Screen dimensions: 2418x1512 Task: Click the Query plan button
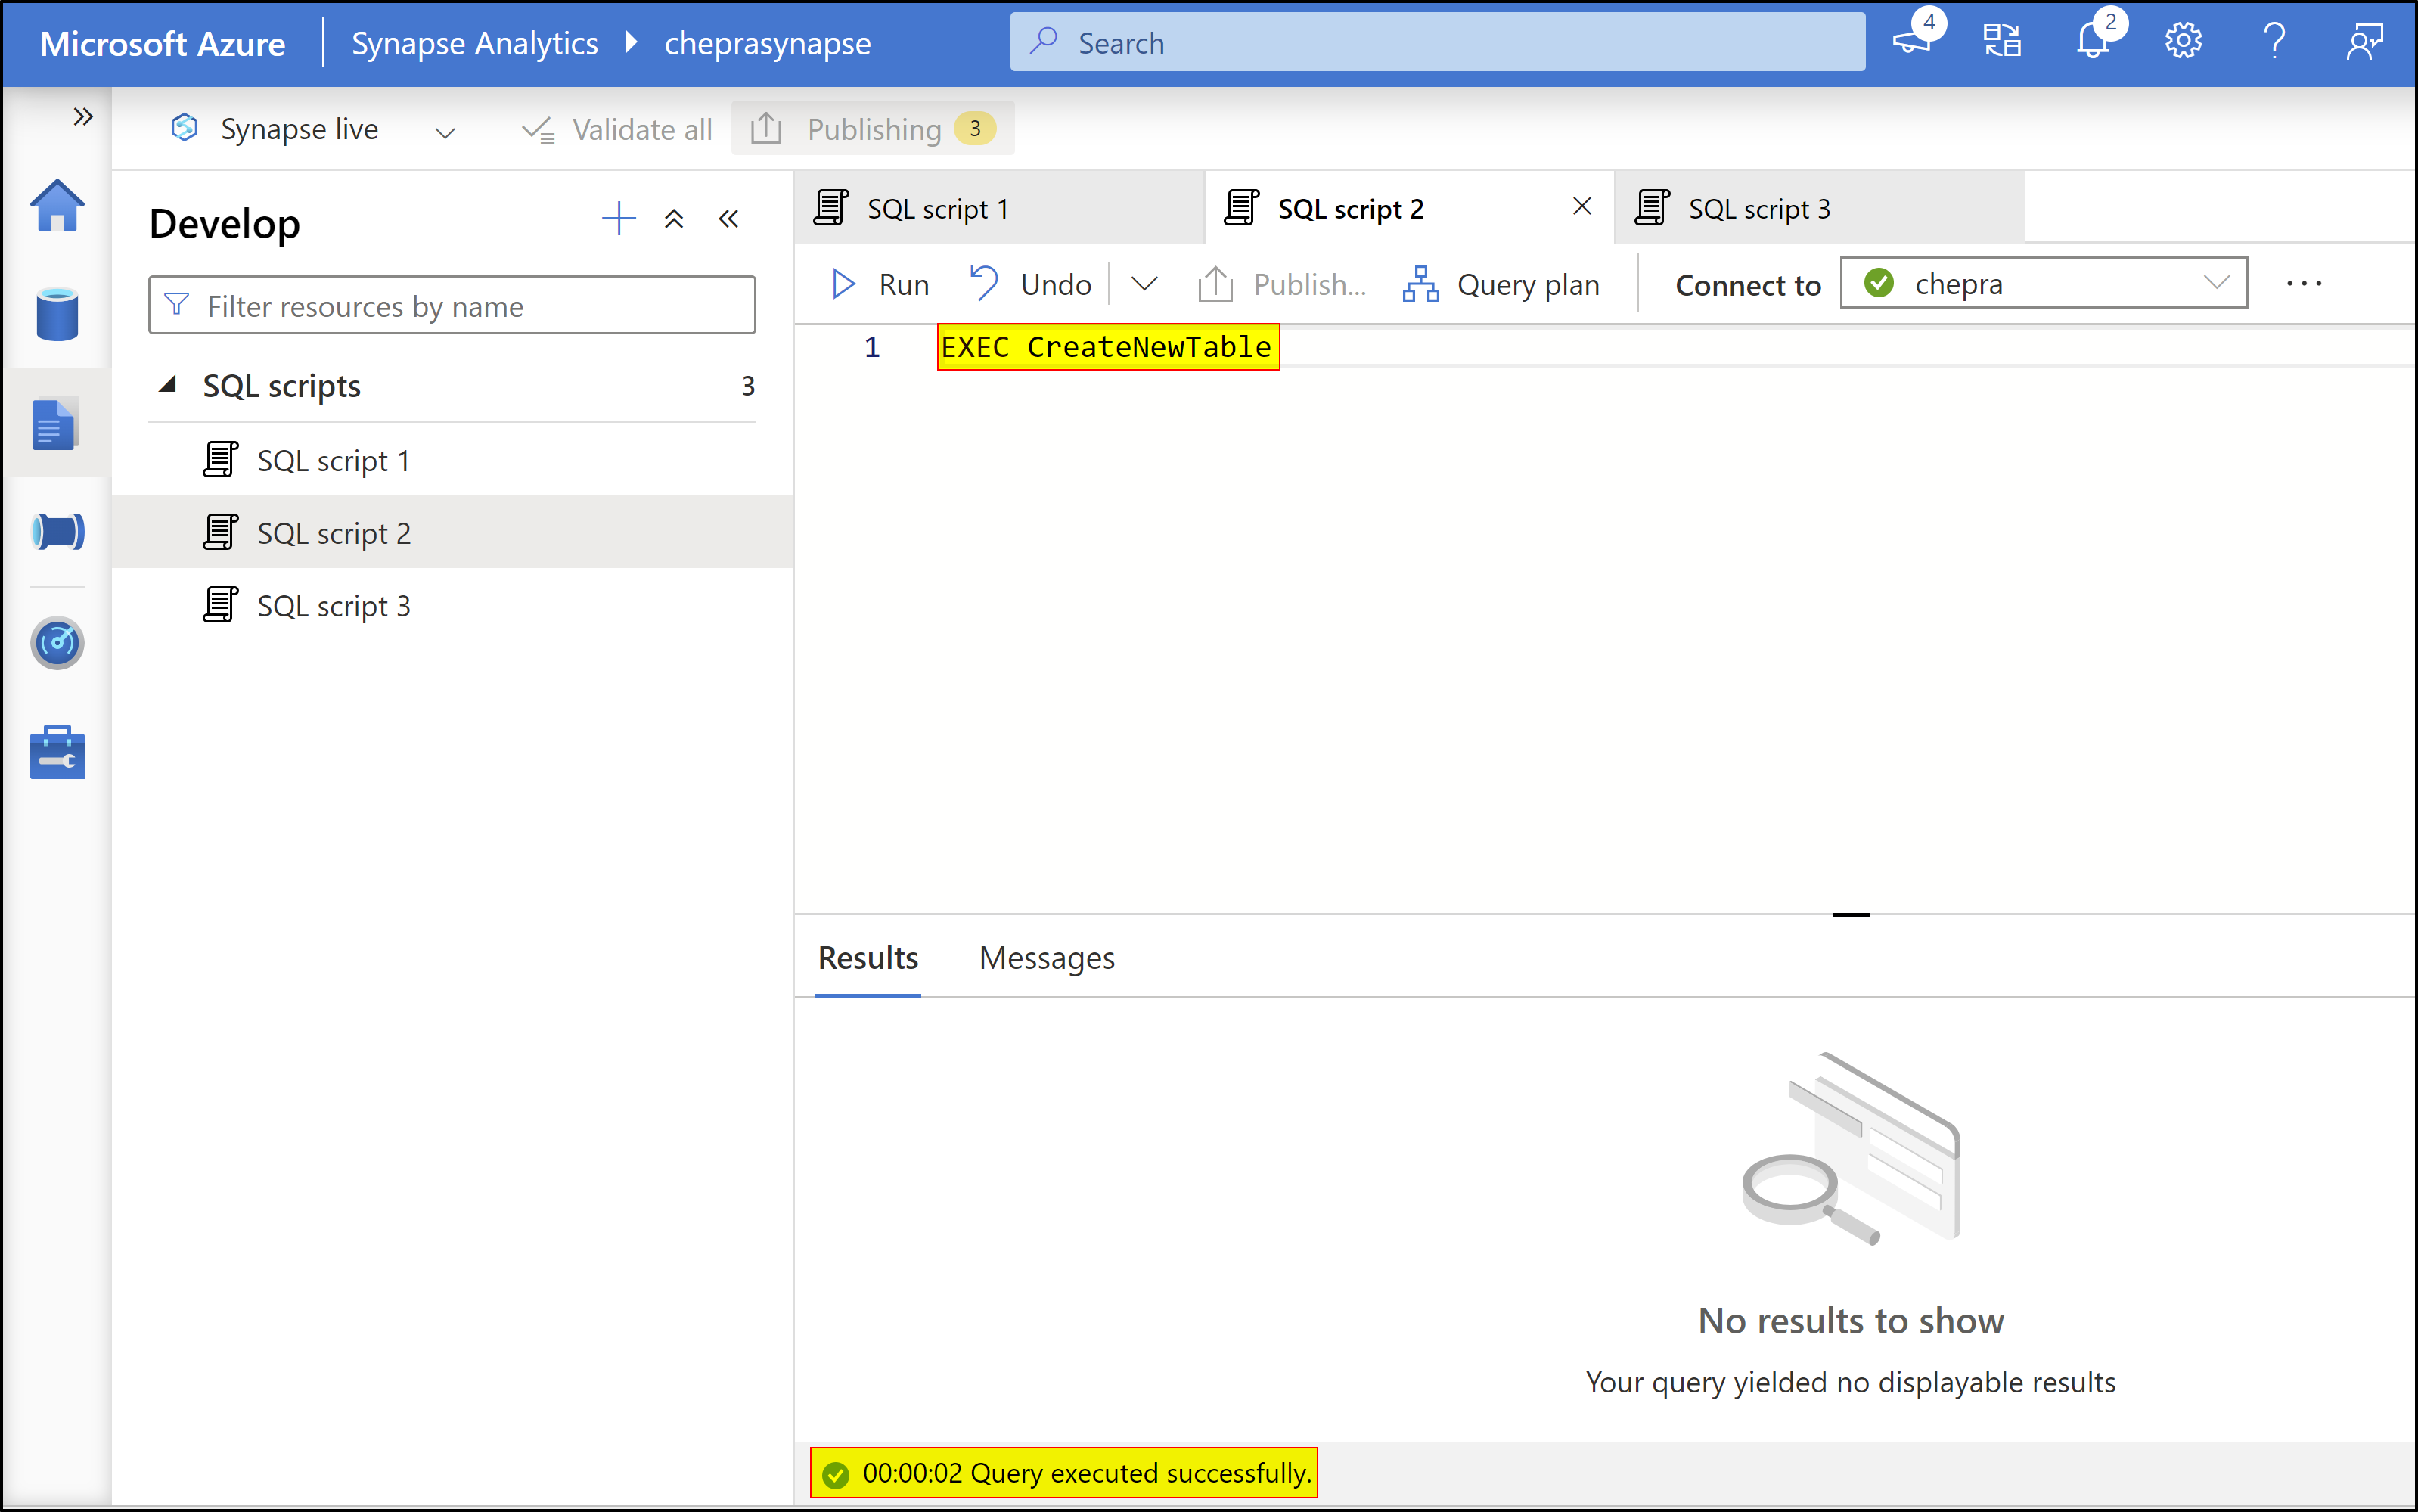[1501, 284]
